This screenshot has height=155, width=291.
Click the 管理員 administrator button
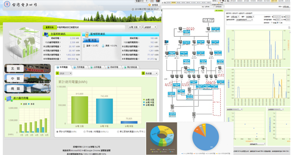153,5
